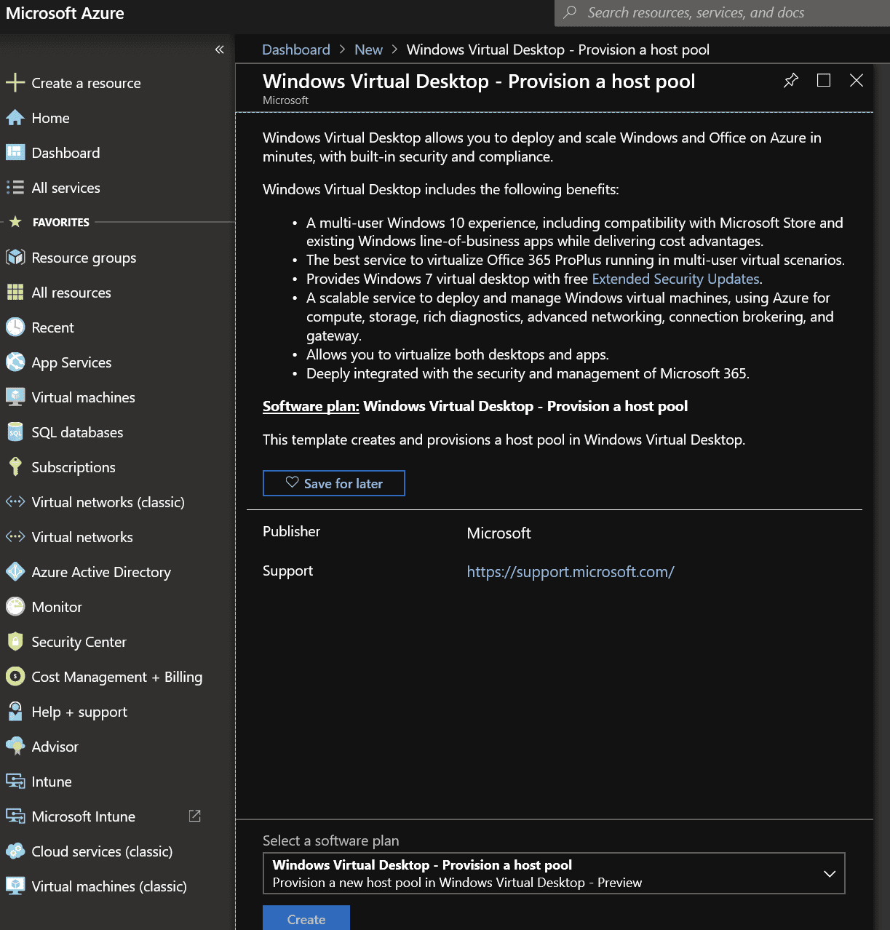This screenshot has height=930, width=890.
Task: Click the App Services globe icon
Action: pyautogui.click(x=15, y=362)
